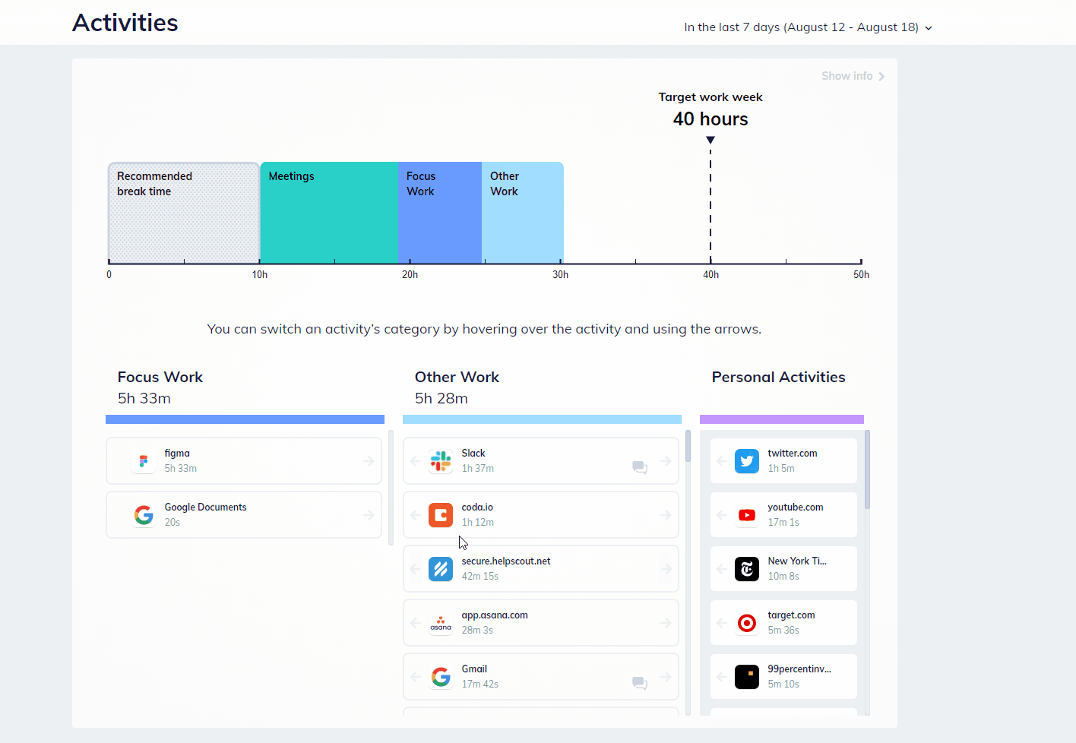Click the Target work week label
This screenshot has width=1076, height=743.
click(x=710, y=97)
